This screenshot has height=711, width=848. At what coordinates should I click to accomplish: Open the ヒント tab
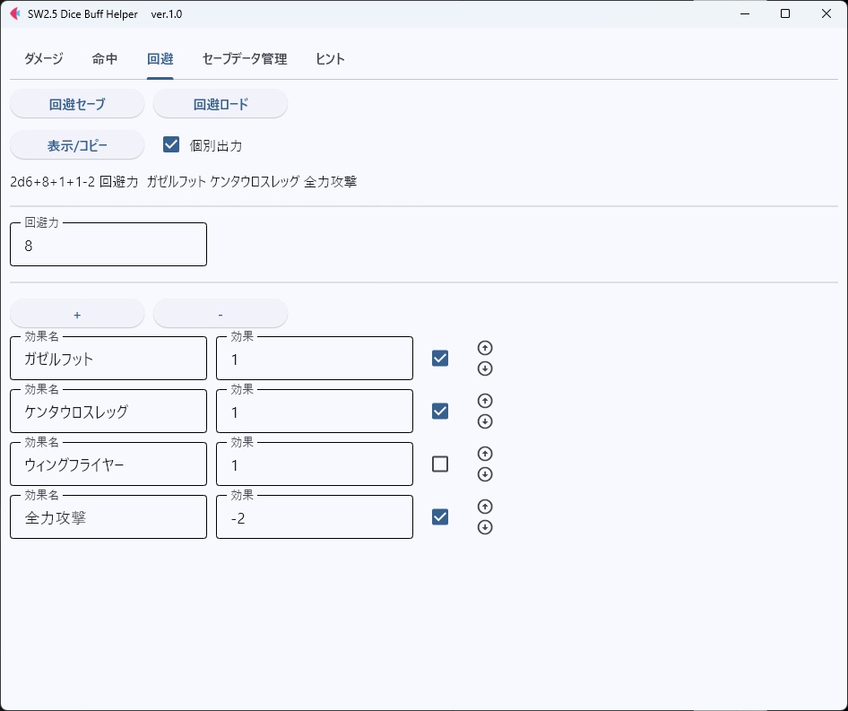point(329,58)
